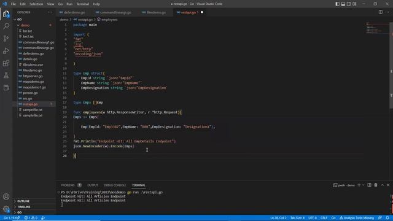
Task: Click line number 19 in gutter
Action: coord(64,112)
